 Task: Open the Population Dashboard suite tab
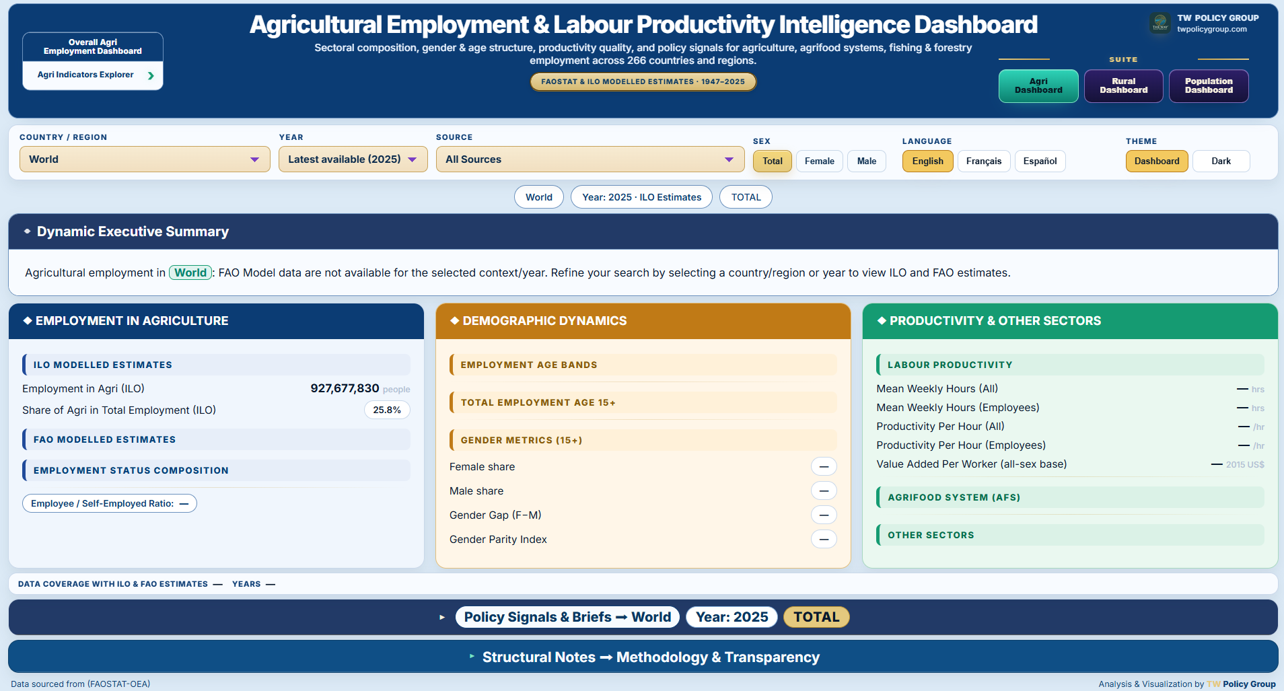tap(1209, 86)
